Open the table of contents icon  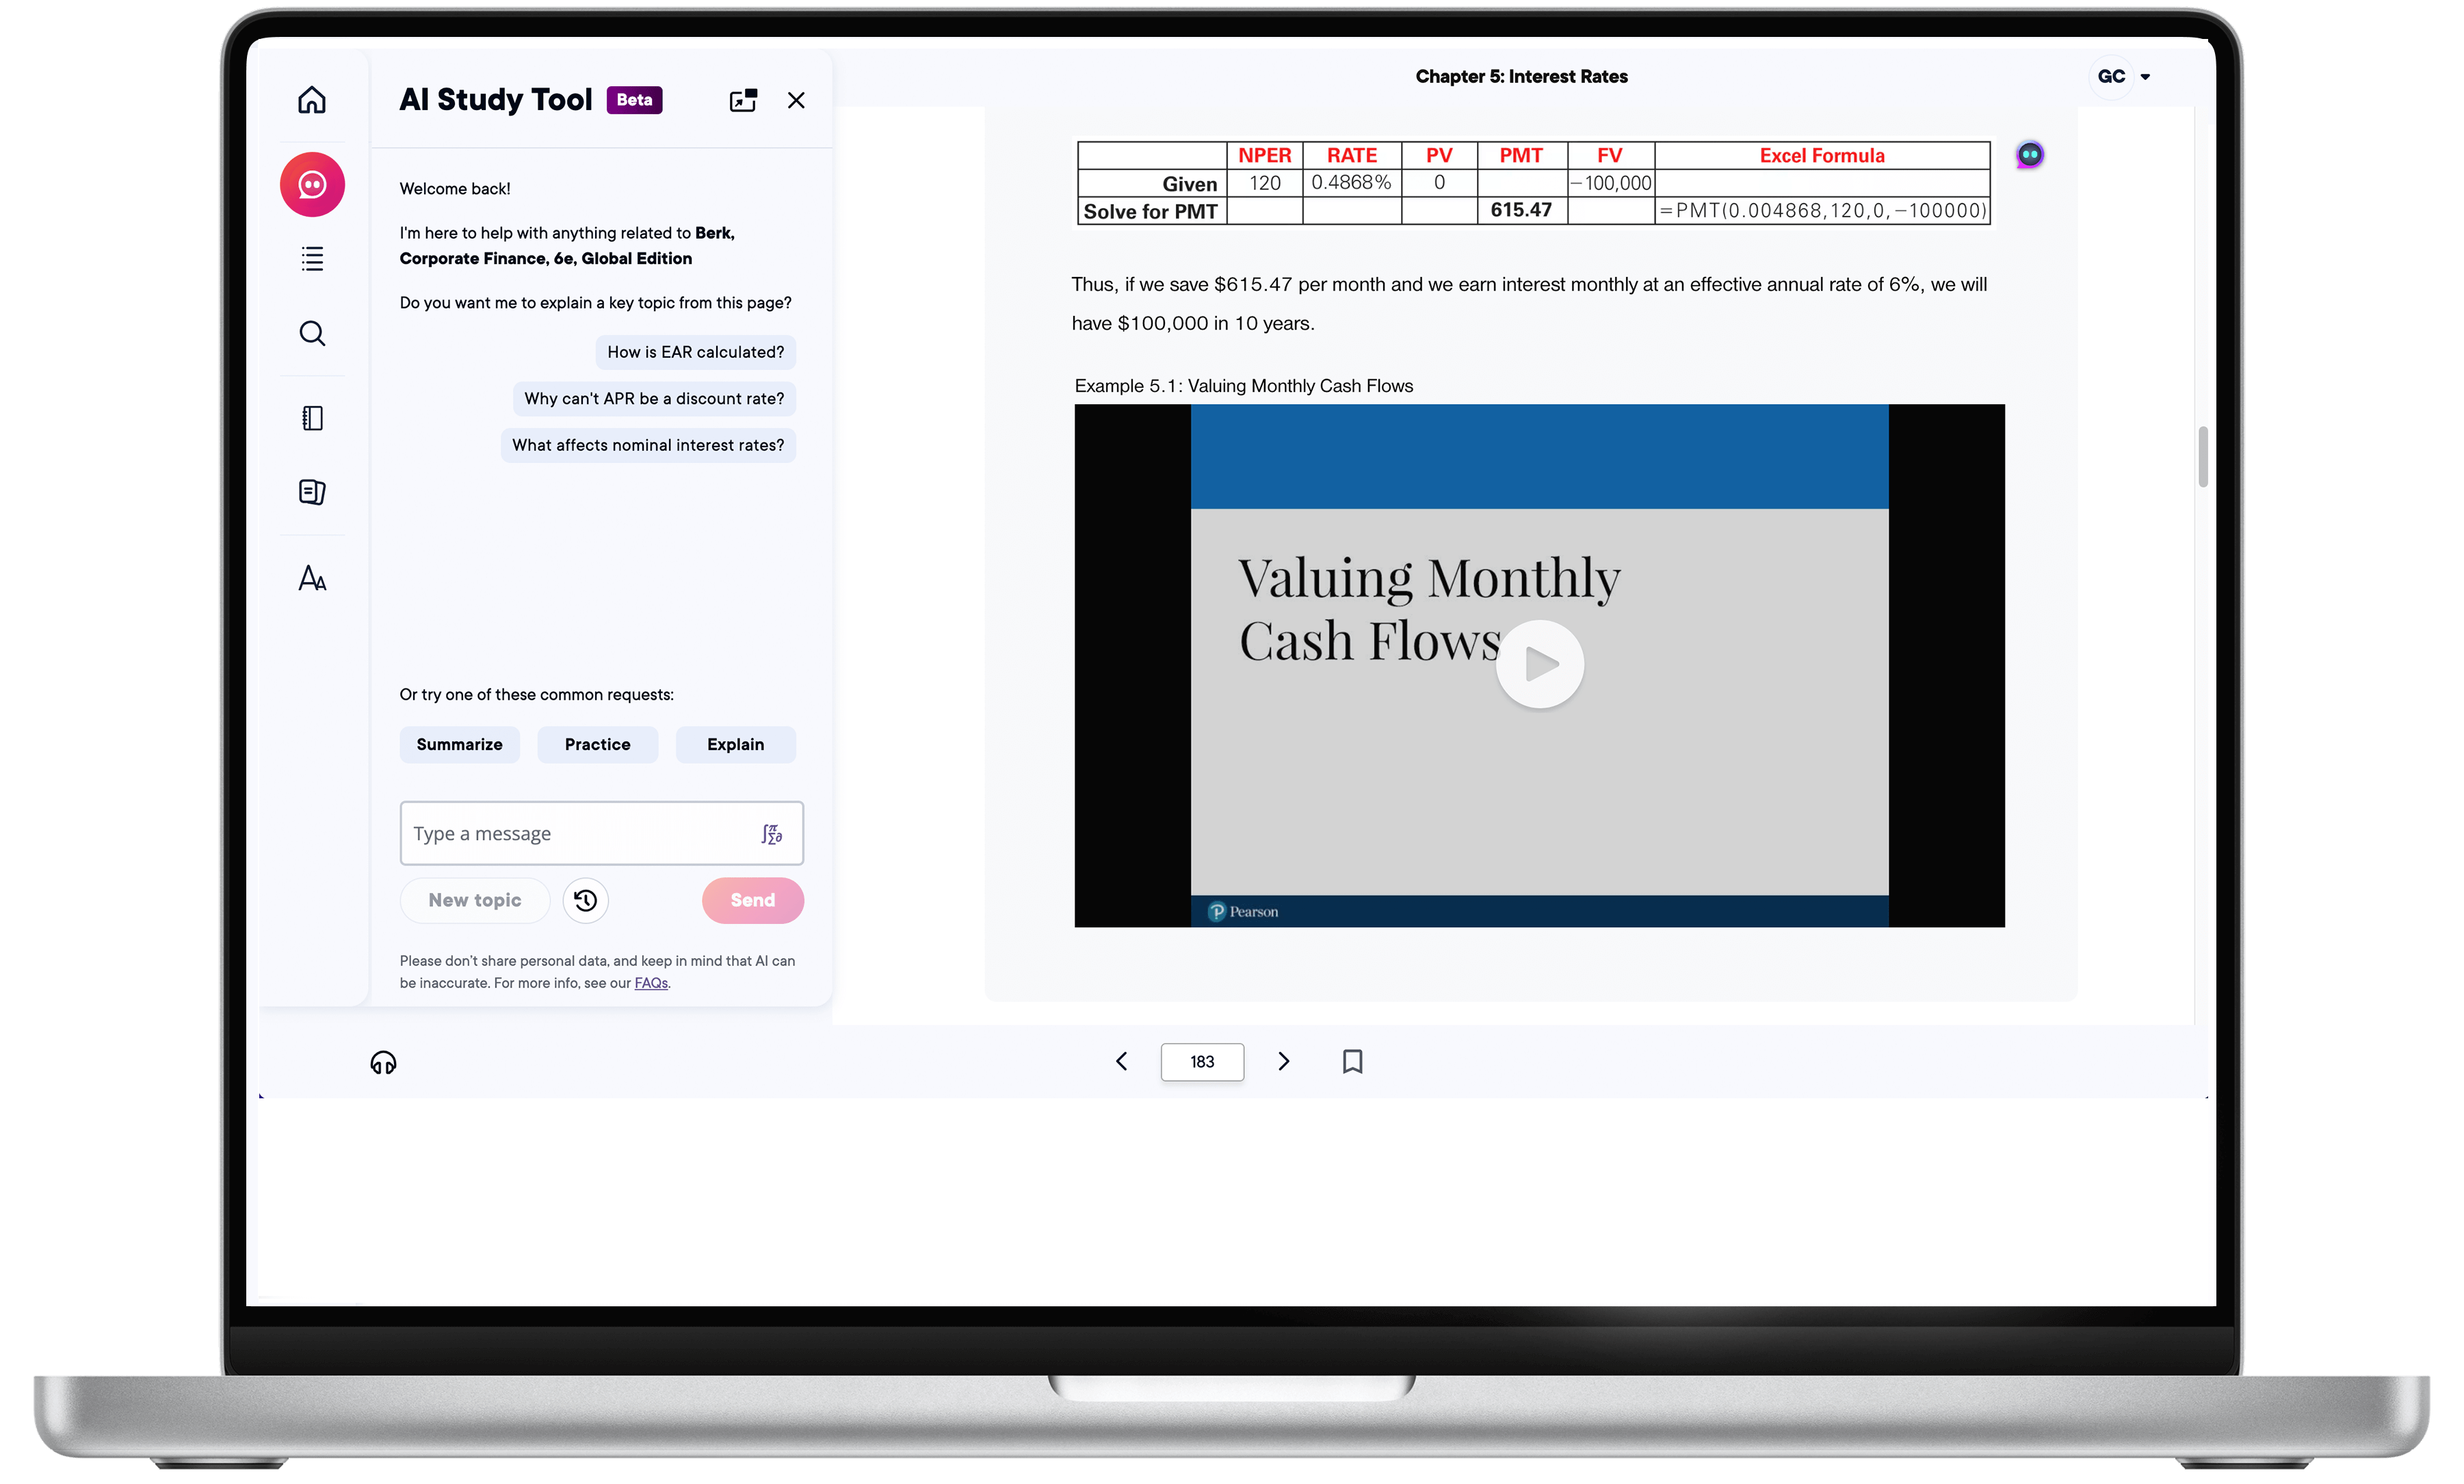coord(312,259)
